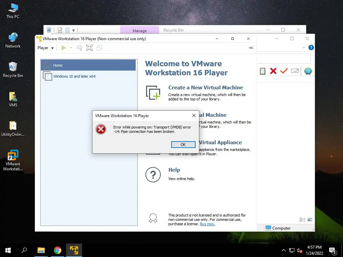Select Home in the VMware library
Viewport: 343px width, 257px height.
(x=88, y=65)
